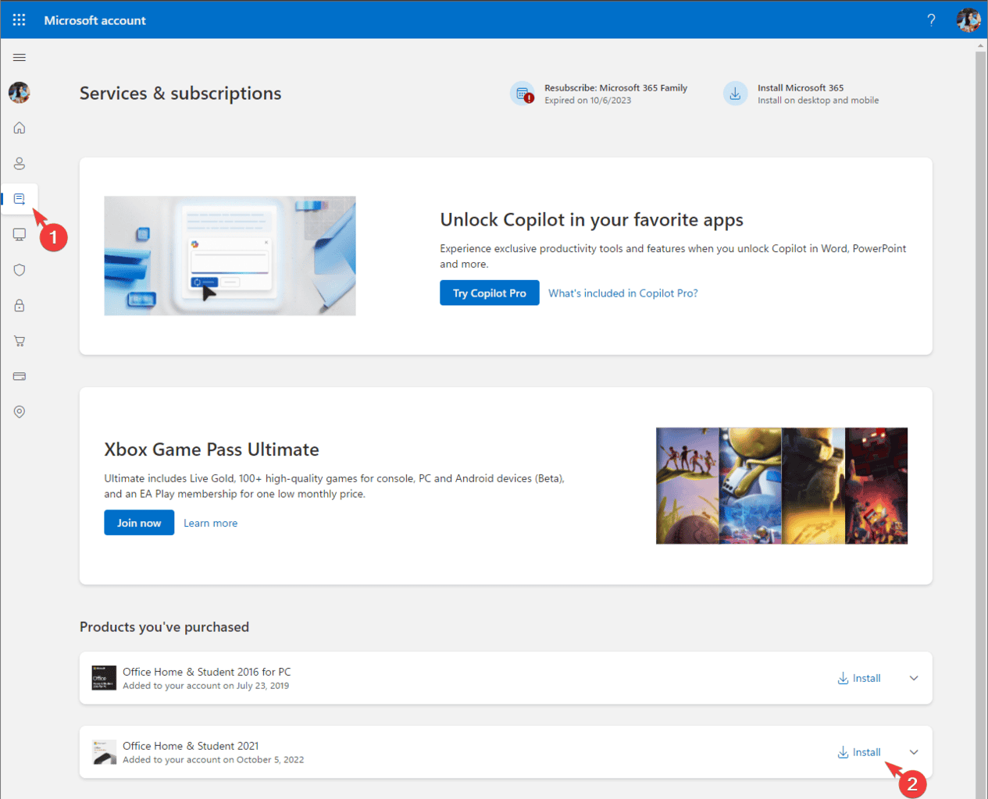Click the 'Services & subscriptions' page title
This screenshot has height=799, width=988.
[180, 94]
